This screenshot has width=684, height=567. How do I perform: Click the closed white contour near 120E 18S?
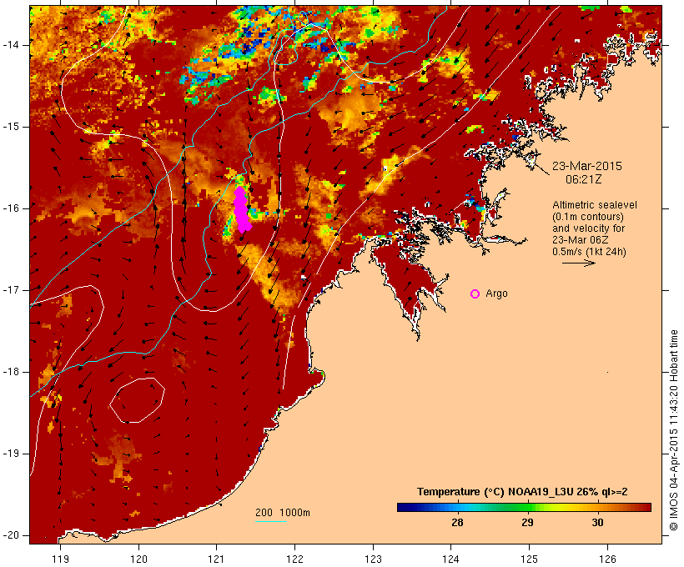pyautogui.click(x=137, y=400)
